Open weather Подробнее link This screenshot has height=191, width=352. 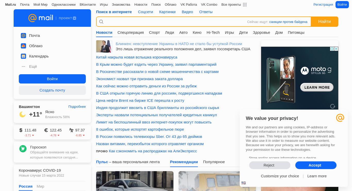pyautogui.click(x=77, y=107)
